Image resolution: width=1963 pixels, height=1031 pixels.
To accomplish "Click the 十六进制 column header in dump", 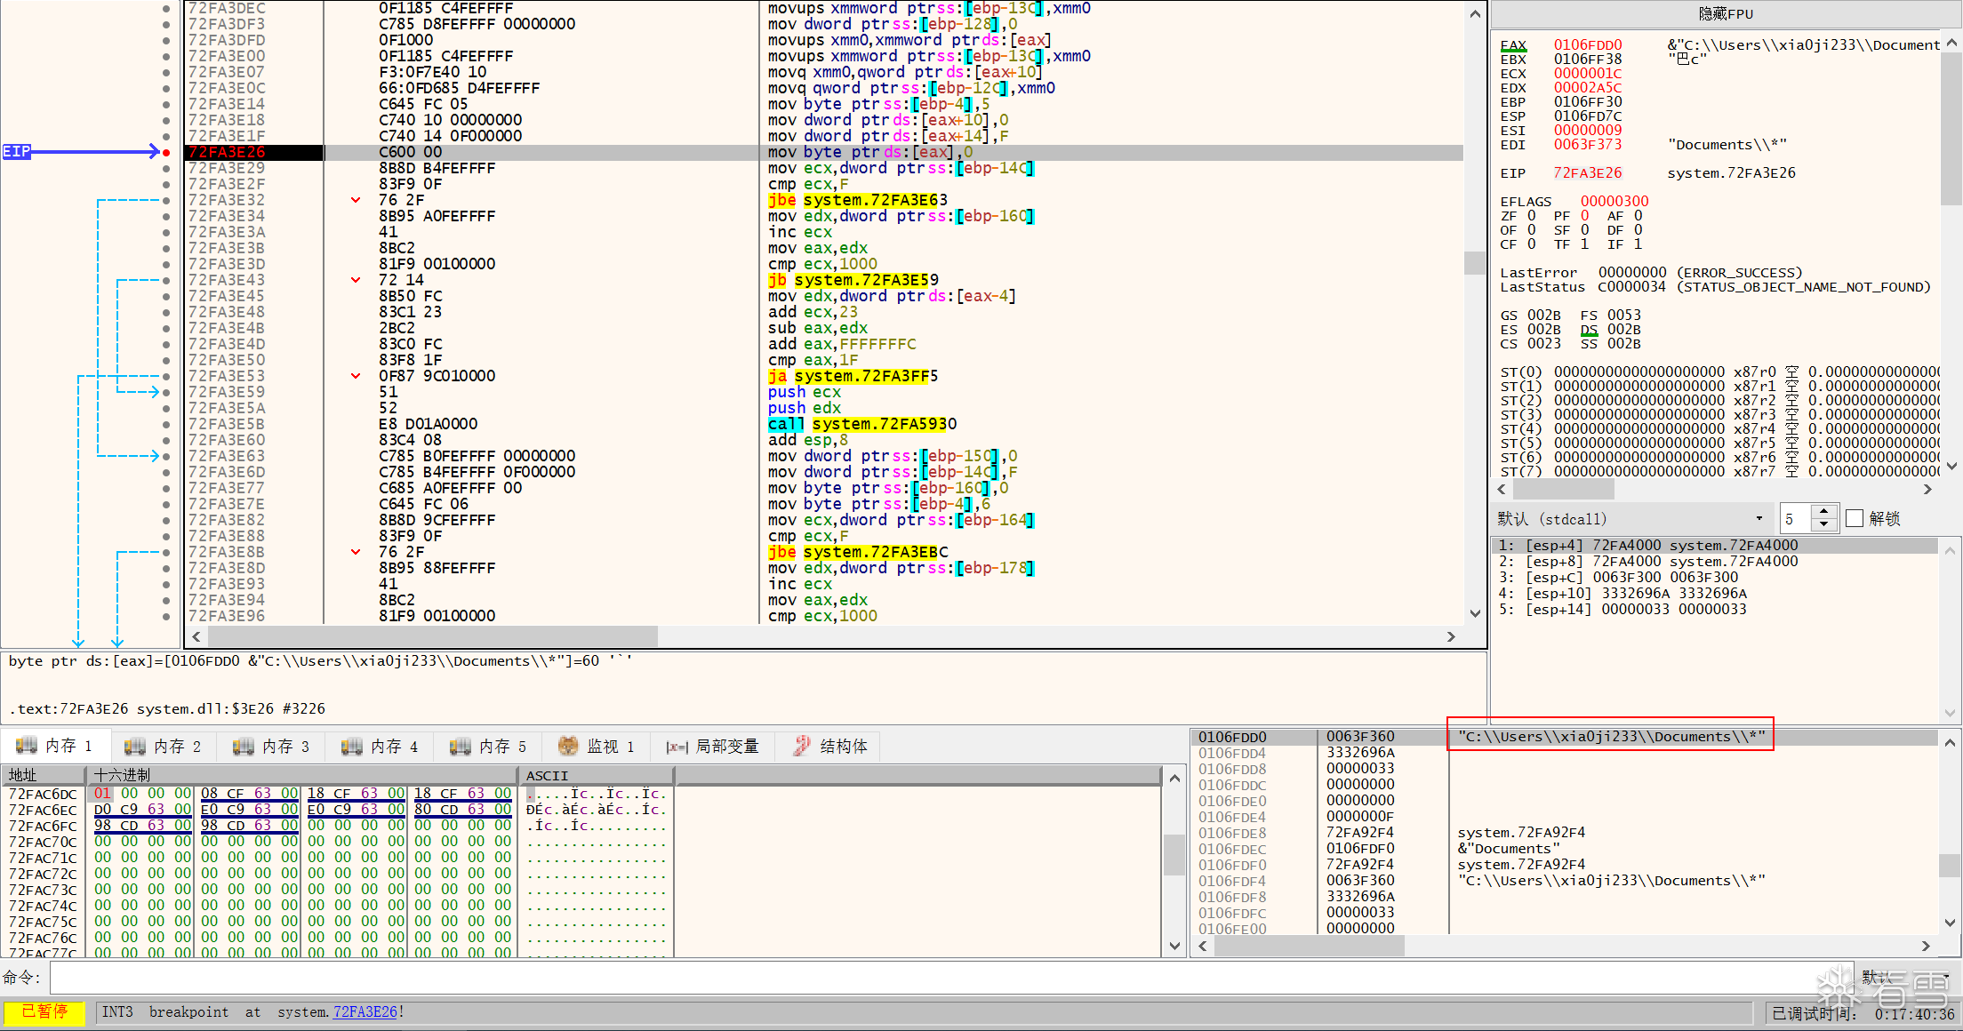I will coord(123,775).
